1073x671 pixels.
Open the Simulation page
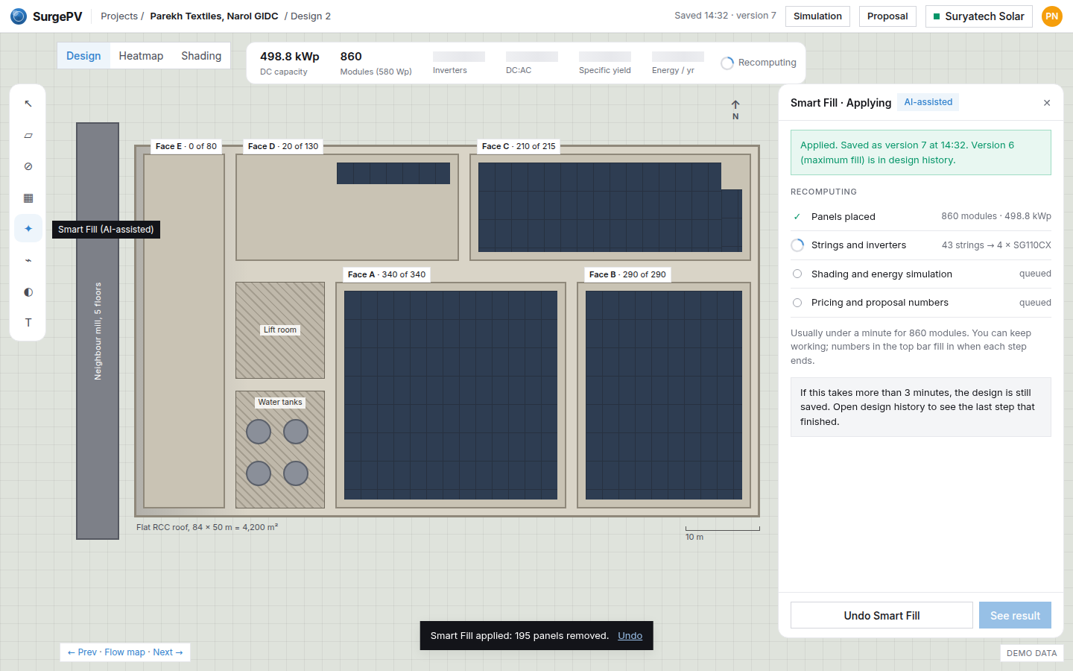[x=817, y=16]
